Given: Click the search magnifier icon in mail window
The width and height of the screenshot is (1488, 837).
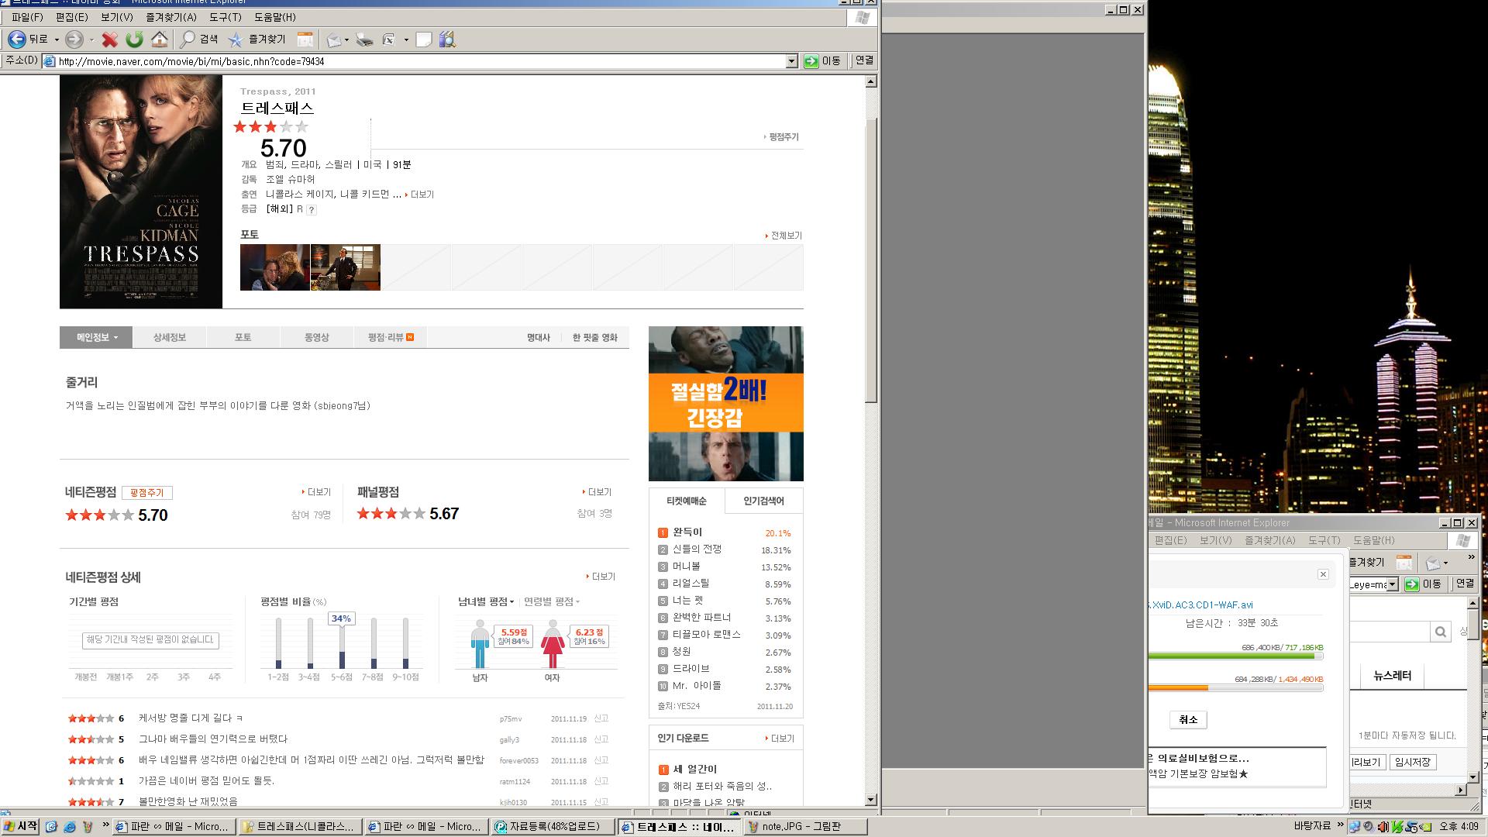Looking at the screenshot, I should (x=1440, y=632).
